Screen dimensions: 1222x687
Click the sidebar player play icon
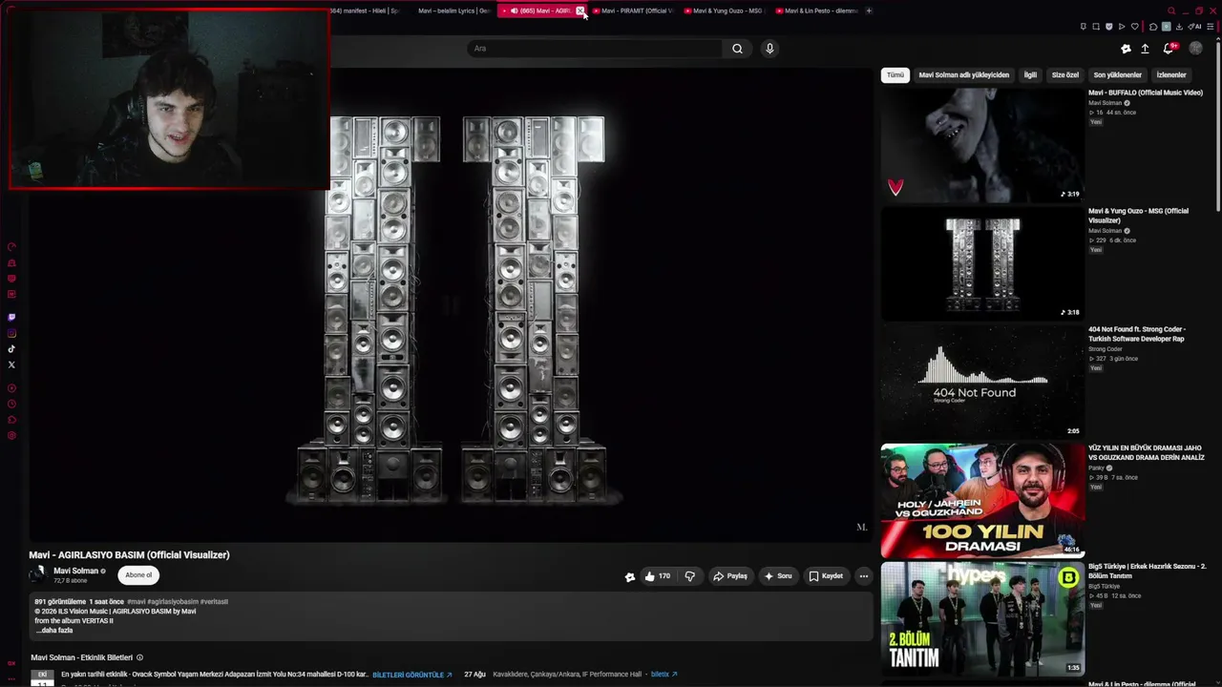point(11,388)
